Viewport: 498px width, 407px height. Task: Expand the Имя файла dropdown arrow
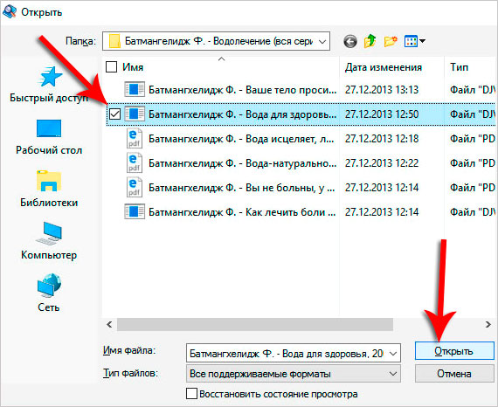point(393,354)
